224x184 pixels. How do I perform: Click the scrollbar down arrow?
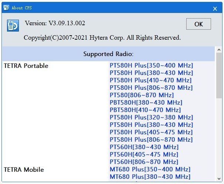click(219, 178)
